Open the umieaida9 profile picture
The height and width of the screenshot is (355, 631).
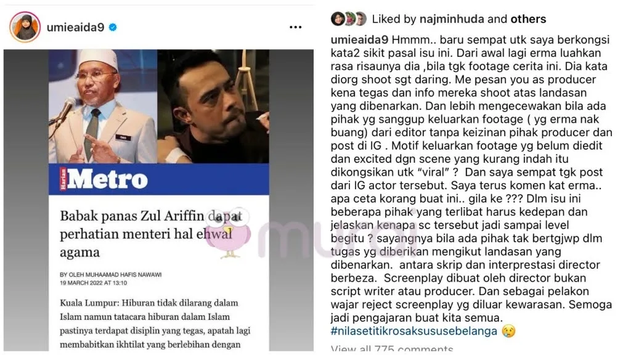tap(25, 27)
